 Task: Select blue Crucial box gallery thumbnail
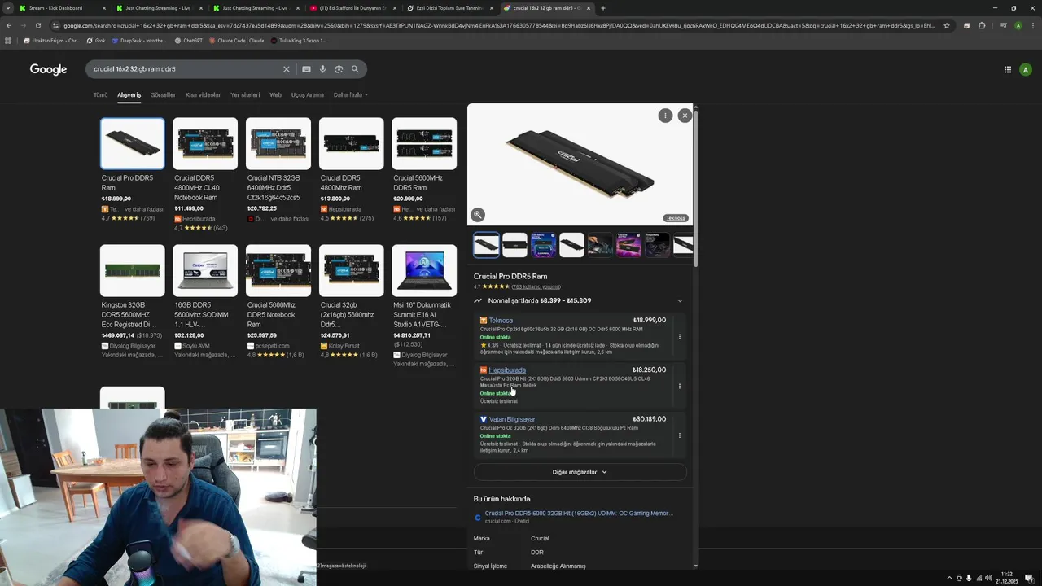click(x=543, y=245)
